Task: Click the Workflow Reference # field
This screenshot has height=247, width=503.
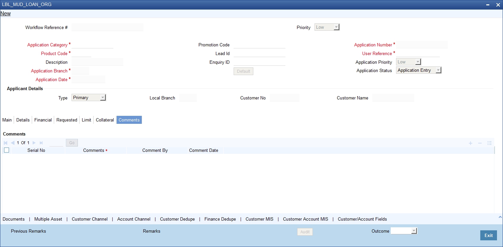Action: tap(107, 27)
